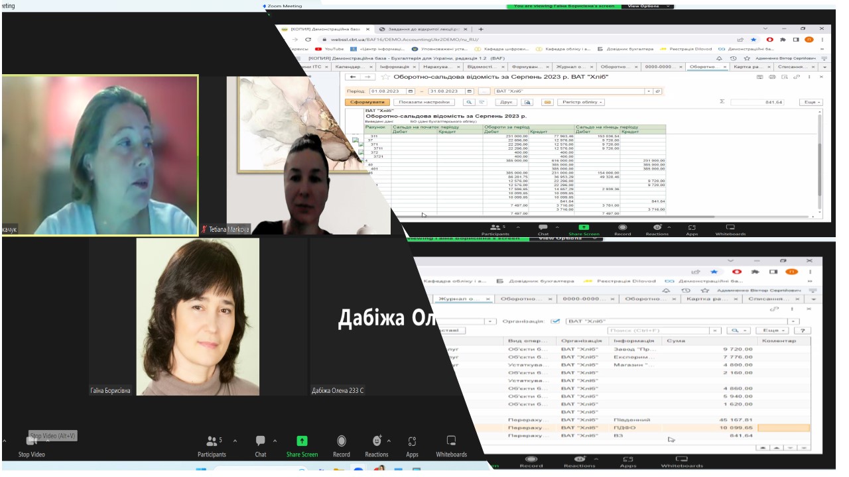Click the 01.08.2023 period start field
849x477 pixels.
388,91
